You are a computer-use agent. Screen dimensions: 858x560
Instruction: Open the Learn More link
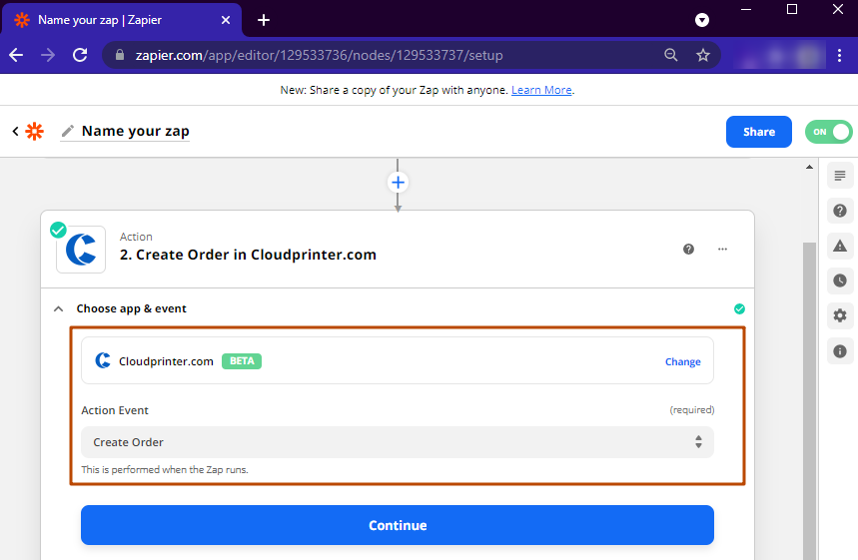click(541, 90)
